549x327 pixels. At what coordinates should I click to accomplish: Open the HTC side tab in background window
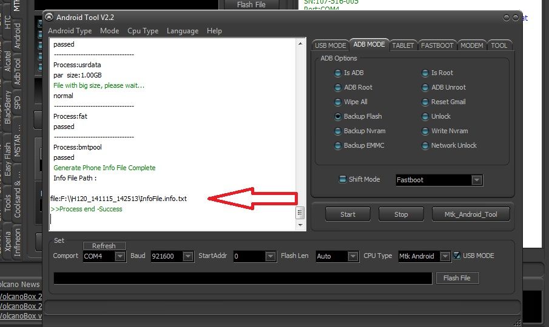[x=7, y=22]
